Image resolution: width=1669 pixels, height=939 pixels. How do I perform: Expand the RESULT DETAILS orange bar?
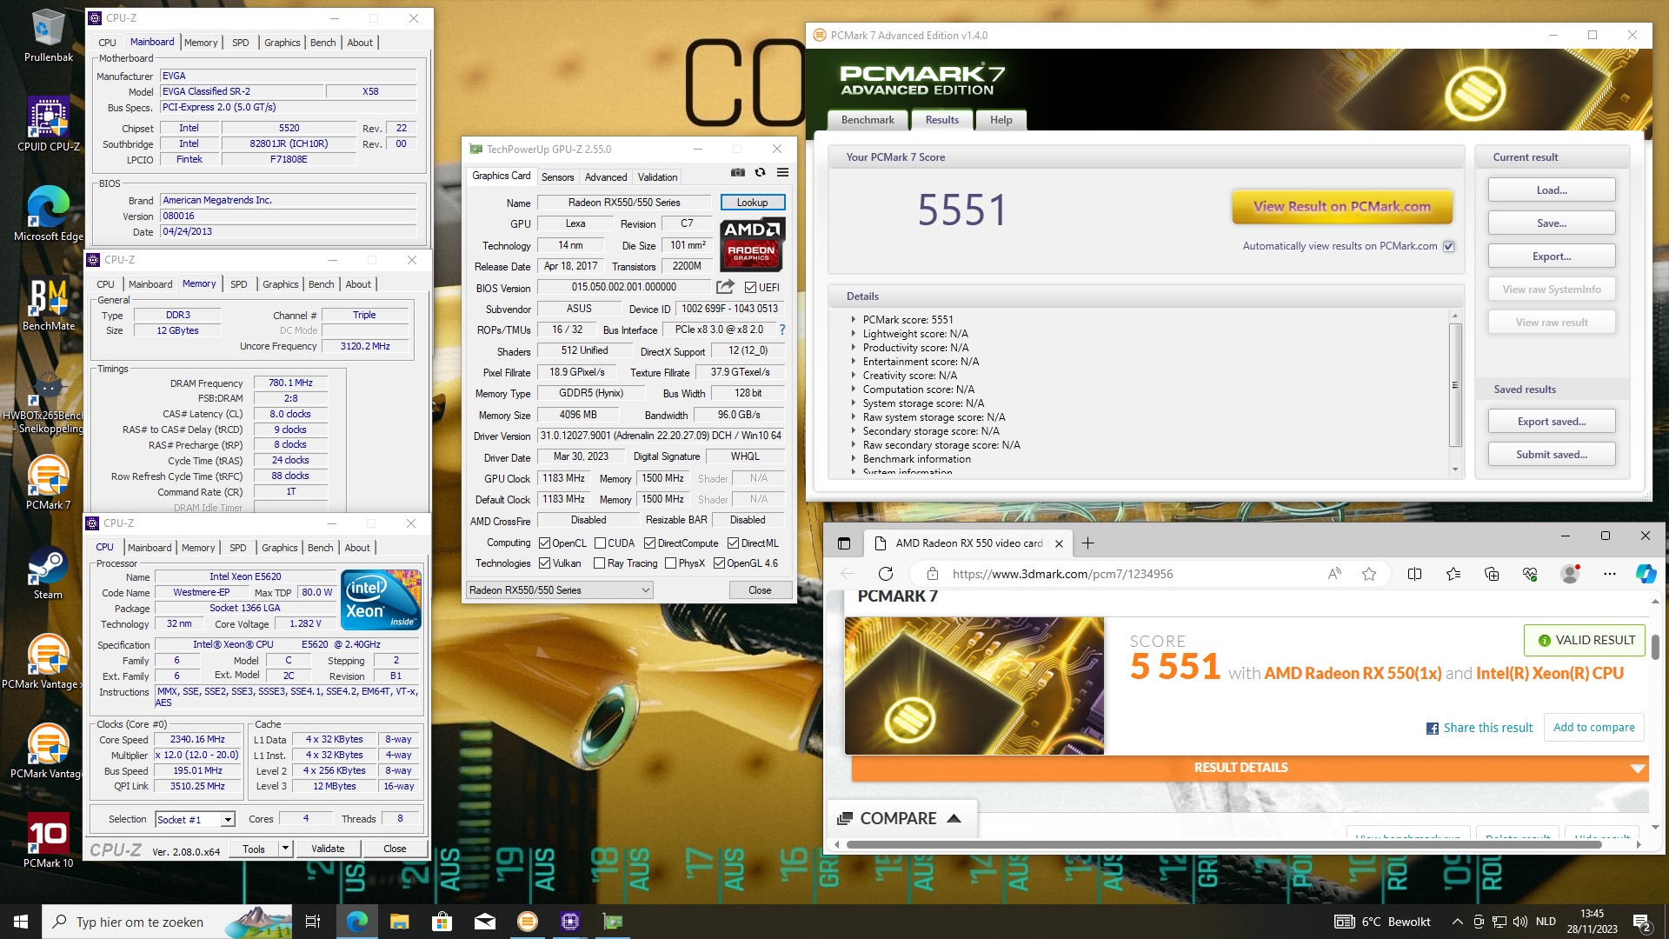[x=1249, y=768]
